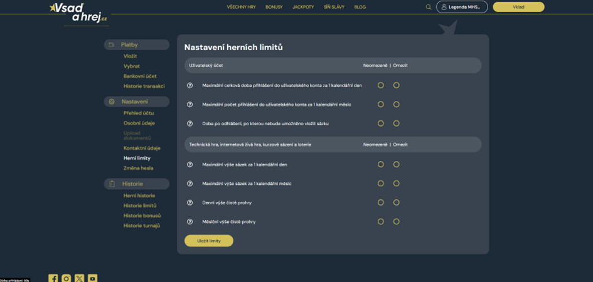
Task: Open Herní historie sidebar link
Action: pos(139,196)
